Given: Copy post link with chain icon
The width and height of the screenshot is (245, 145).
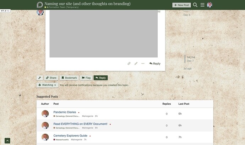Looking at the screenshot, I should point(129,63).
